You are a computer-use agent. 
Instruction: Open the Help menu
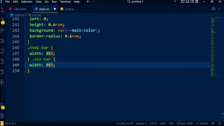click(77, 2)
